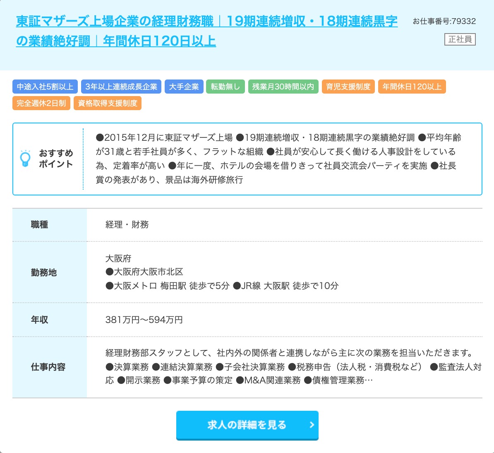494x453 pixels.
Task: Click the 育児支援制度 tag
Action: 348,87
